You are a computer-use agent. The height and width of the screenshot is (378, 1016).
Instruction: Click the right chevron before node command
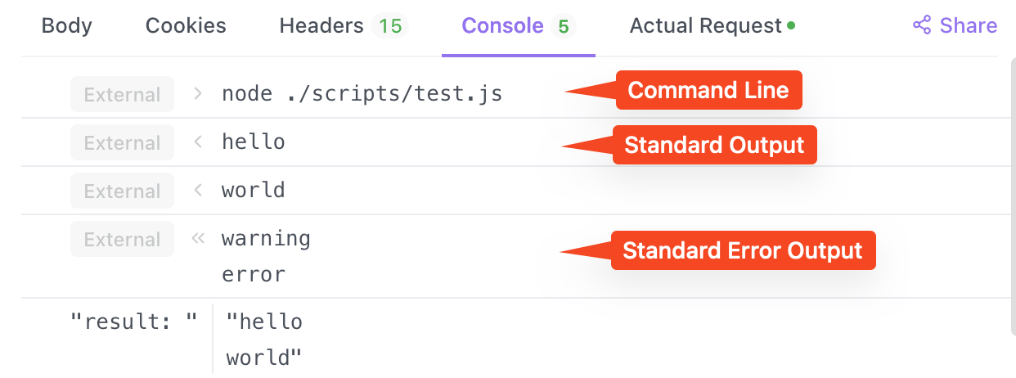(197, 93)
